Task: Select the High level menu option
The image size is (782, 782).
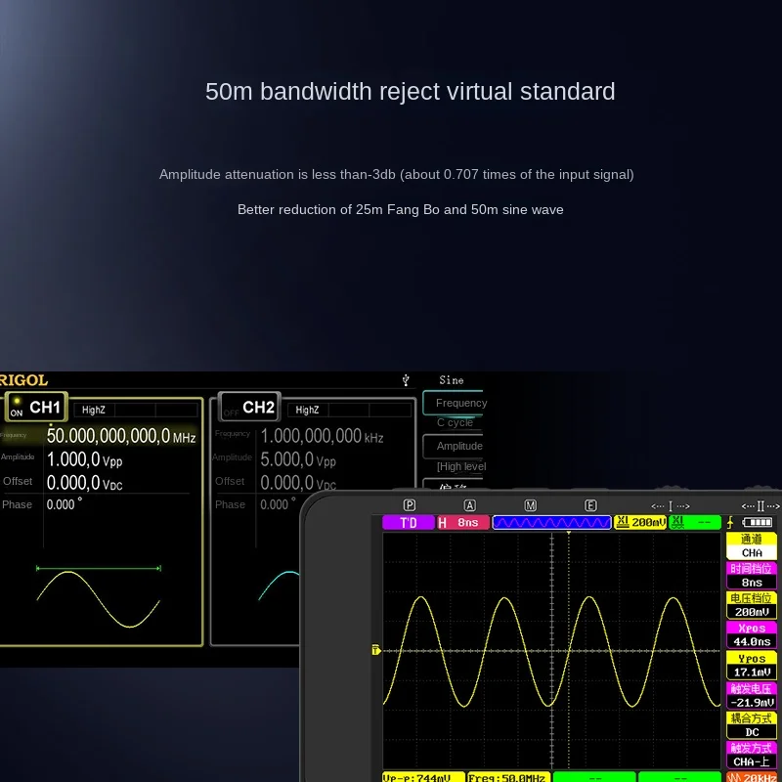Action: click(461, 466)
